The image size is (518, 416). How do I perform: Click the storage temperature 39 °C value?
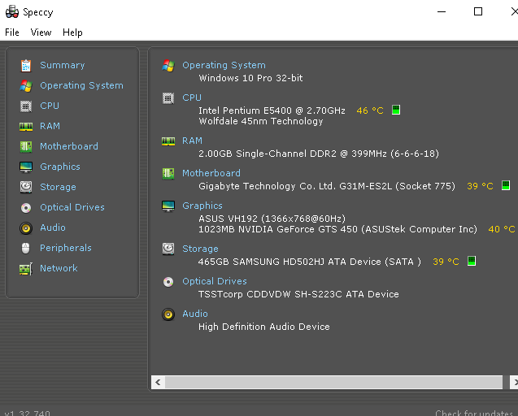pos(446,262)
